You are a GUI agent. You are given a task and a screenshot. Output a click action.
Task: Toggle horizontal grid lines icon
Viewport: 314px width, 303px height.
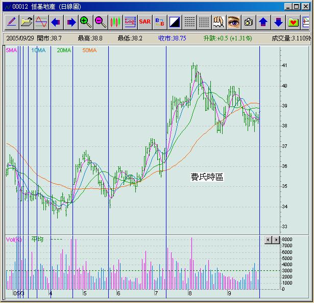[189, 22]
